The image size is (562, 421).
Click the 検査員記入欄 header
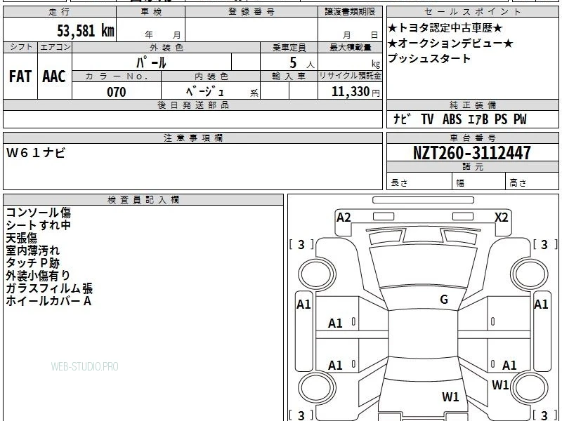pos(143,200)
